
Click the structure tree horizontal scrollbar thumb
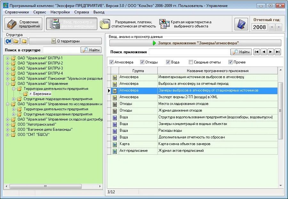(x=45, y=186)
